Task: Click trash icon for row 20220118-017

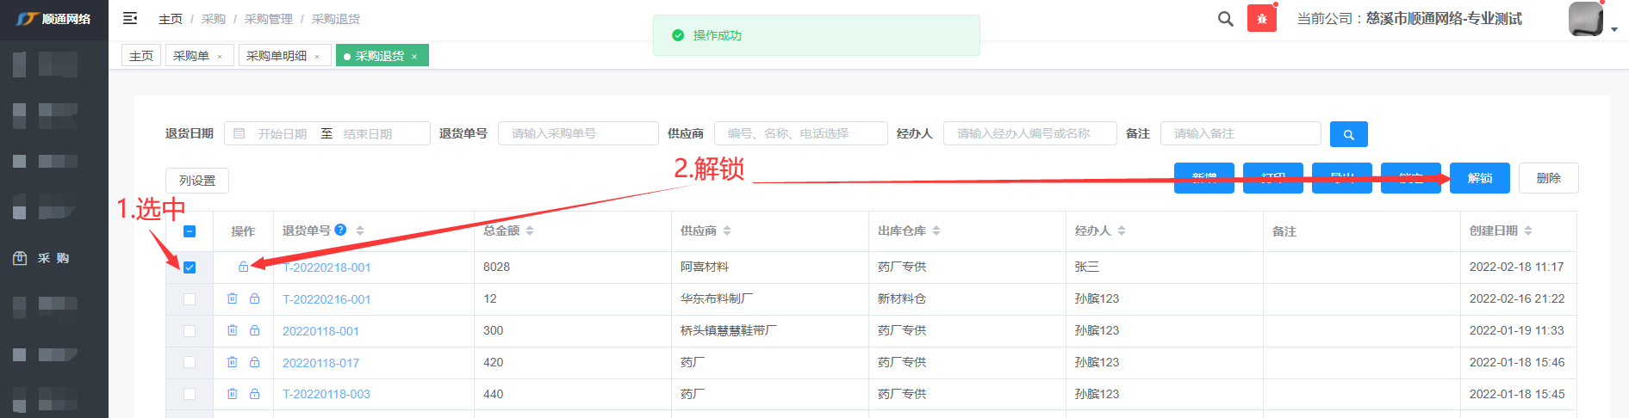Action: (233, 362)
